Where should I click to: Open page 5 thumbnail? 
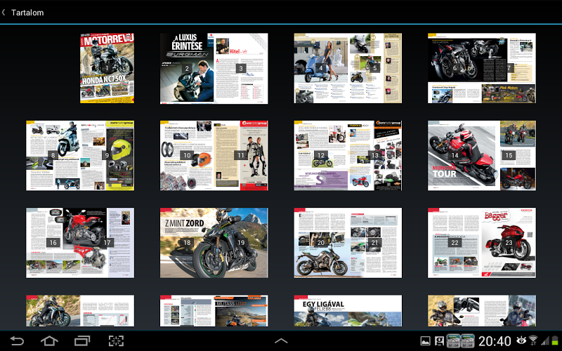(375, 68)
